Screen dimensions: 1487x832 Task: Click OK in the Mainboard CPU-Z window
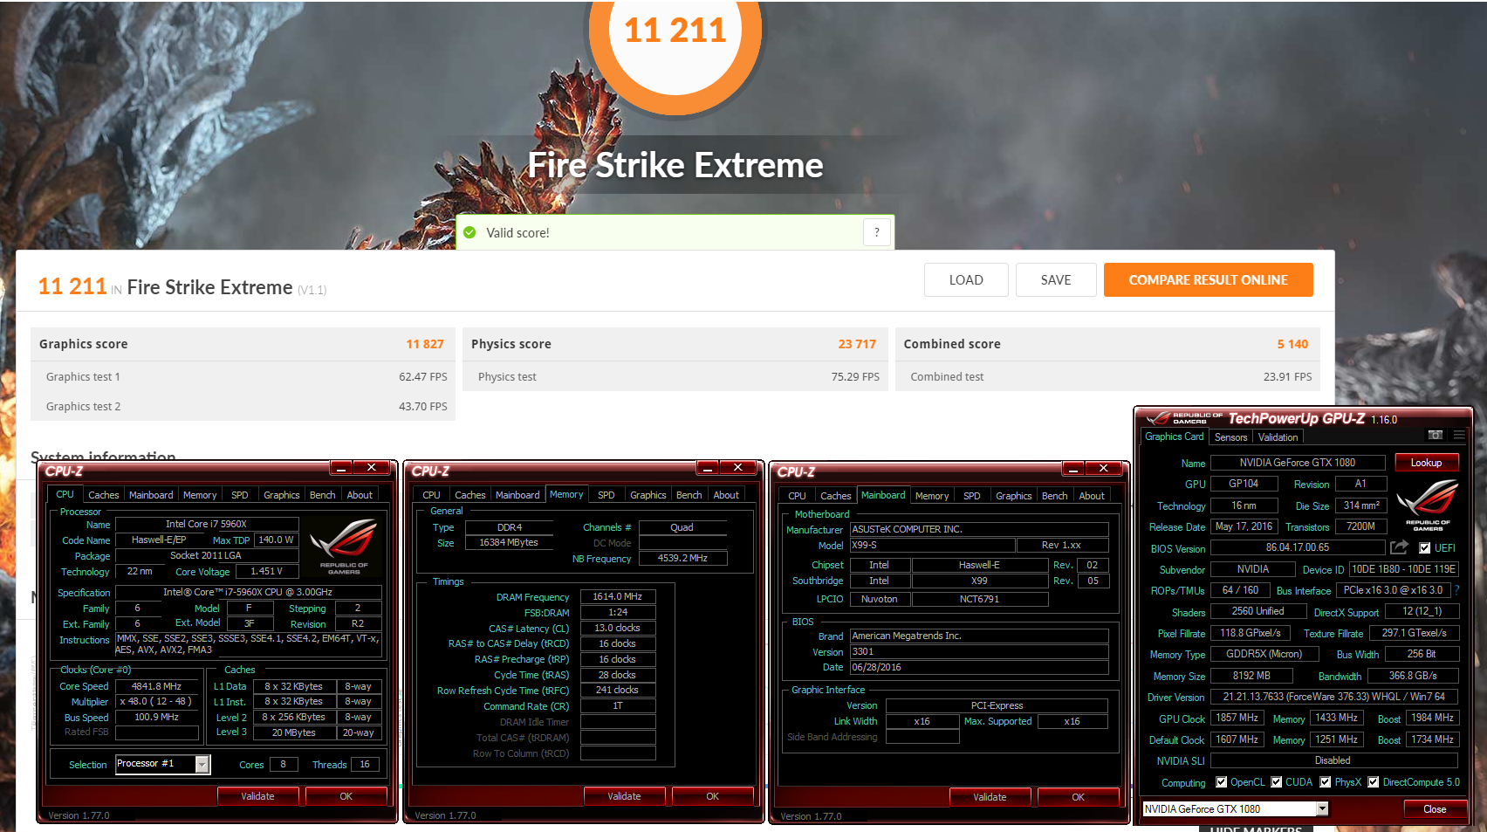[1078, 797]
